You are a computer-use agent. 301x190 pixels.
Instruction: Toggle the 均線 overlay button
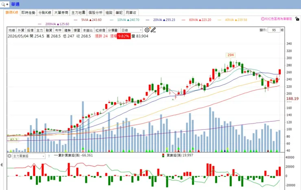12,30
